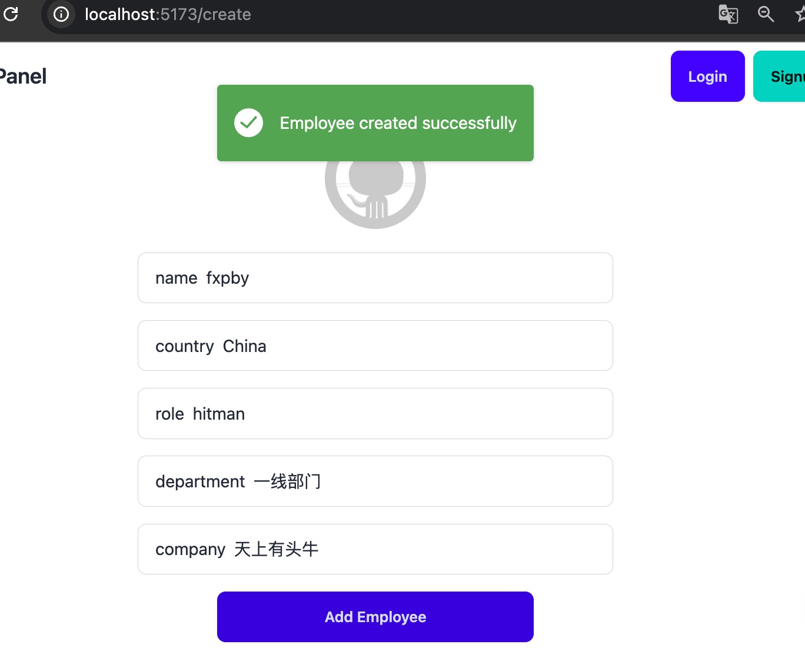This screenshot has width=805, height=671.
Task: Reload the page with the refresh icon
Action: (11, 14)
